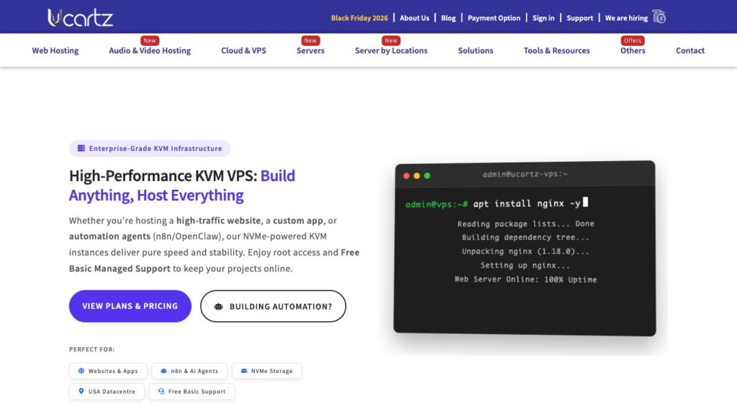Click 'Anything, Host Everything' heading line
This screenshot has height=414, width=737.
point(156,195)
